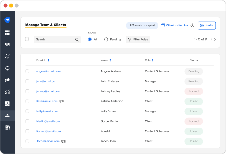Open the team members sidebar tab

click(7, 115)
